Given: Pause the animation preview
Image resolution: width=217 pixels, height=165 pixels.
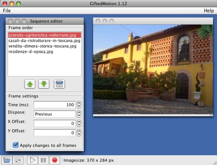Looking at the screenshot, I should point(43,160).
